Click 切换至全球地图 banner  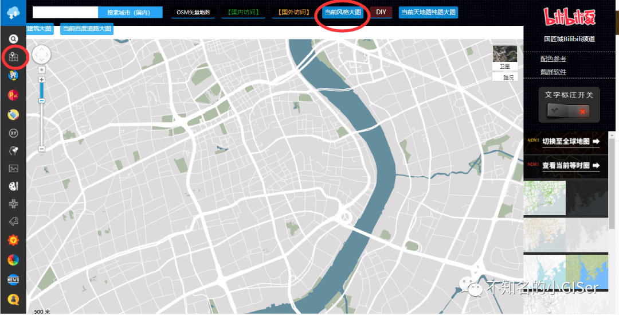click(566, 142)
